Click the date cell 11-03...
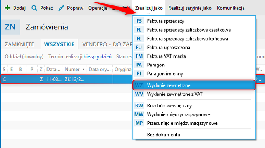The height and width of the screenshot is (148, 265). [54, 79]
